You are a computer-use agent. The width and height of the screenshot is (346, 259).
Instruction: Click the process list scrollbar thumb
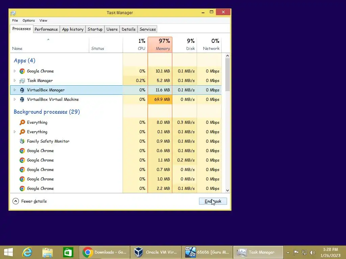pos(227,75)
